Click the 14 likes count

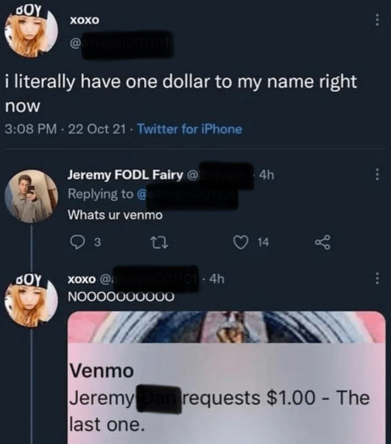click(263, 243)
